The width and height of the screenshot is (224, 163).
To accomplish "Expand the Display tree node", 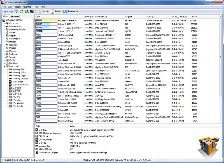I will point(4,36).
